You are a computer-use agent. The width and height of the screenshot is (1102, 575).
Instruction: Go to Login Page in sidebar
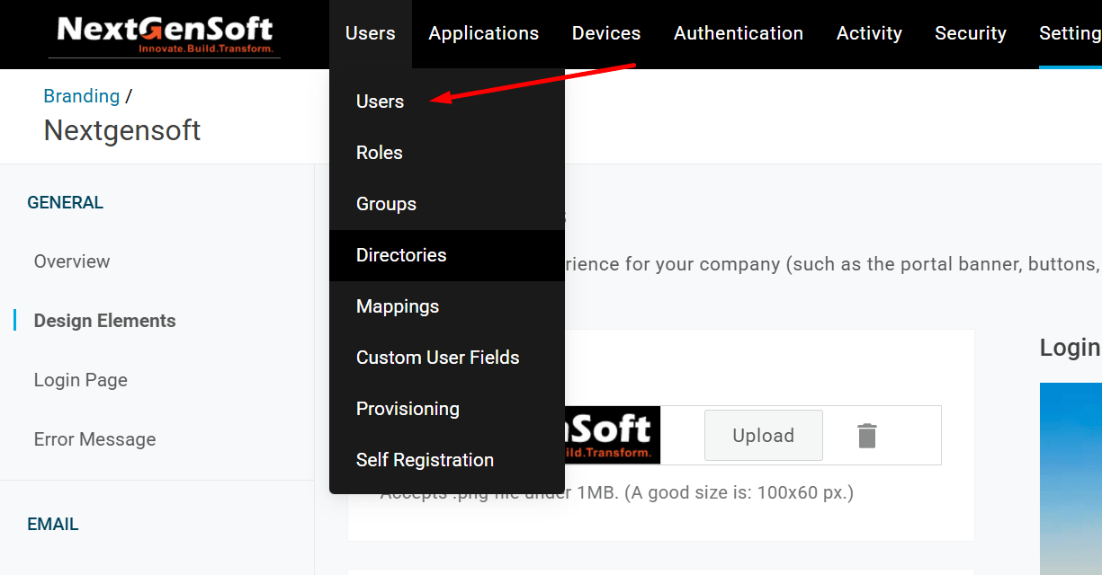tap(80, 380)
